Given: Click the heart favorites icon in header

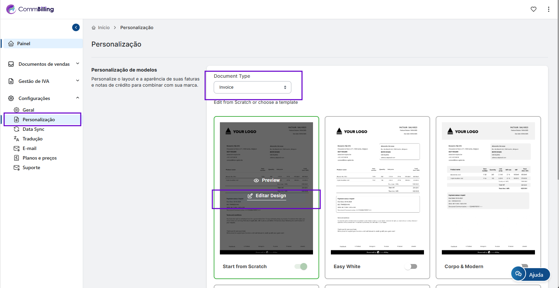Looking at the screenshot, I should click(x=533, y=9).
